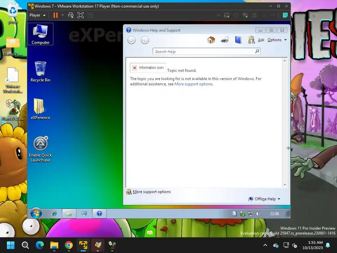
Task: Go back in Windows Help and Support
Action: tap(131, 40)
